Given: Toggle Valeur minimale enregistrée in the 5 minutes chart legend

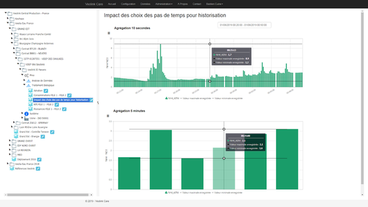Looking at the screenshot, I should point(227,192).
